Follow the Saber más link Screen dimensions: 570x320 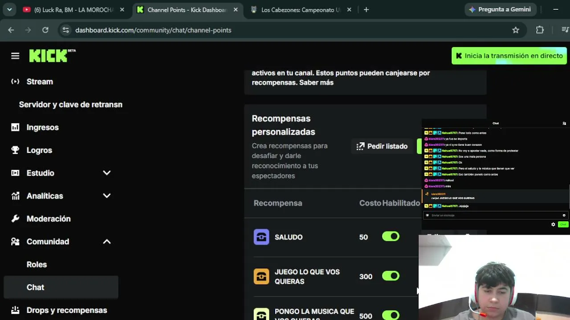coord(316,83)
